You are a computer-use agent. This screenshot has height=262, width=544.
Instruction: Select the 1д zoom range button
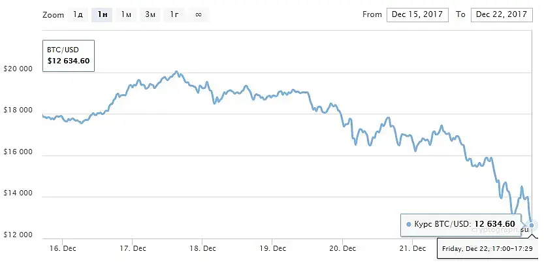coord(78,14)
